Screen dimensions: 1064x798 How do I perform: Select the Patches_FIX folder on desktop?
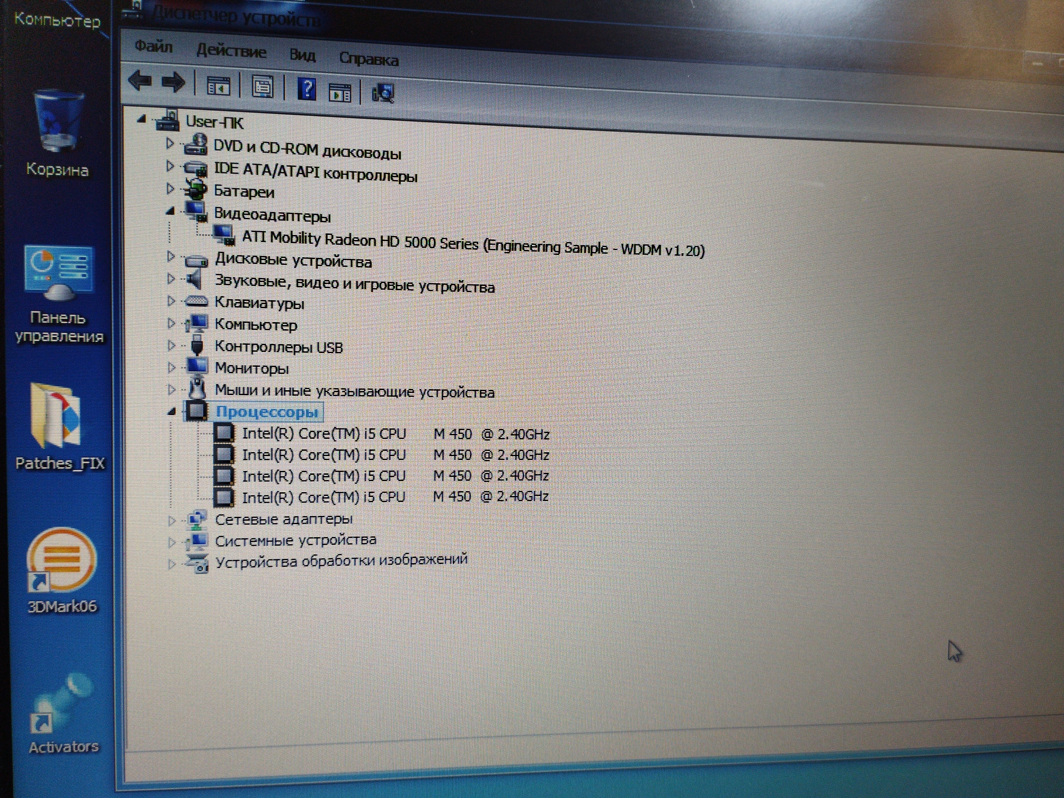[59, 427]
